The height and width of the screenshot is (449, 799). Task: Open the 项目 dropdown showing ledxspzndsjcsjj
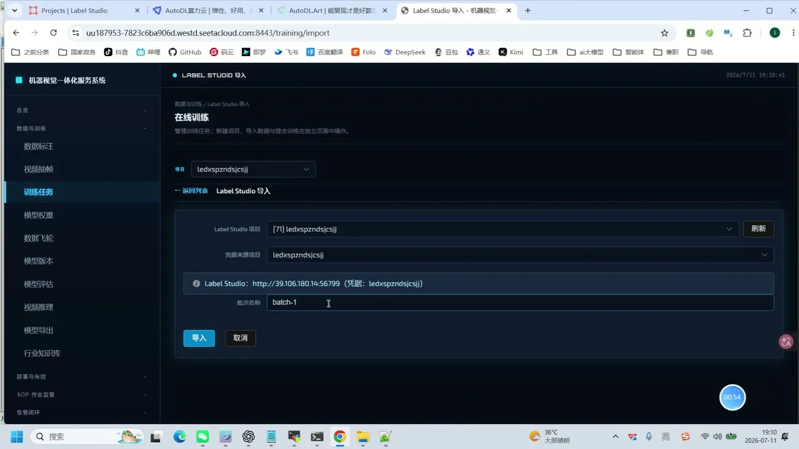253,169
